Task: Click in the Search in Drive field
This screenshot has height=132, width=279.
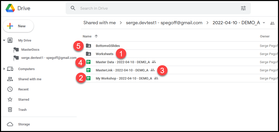Action: tap(154, 8)
